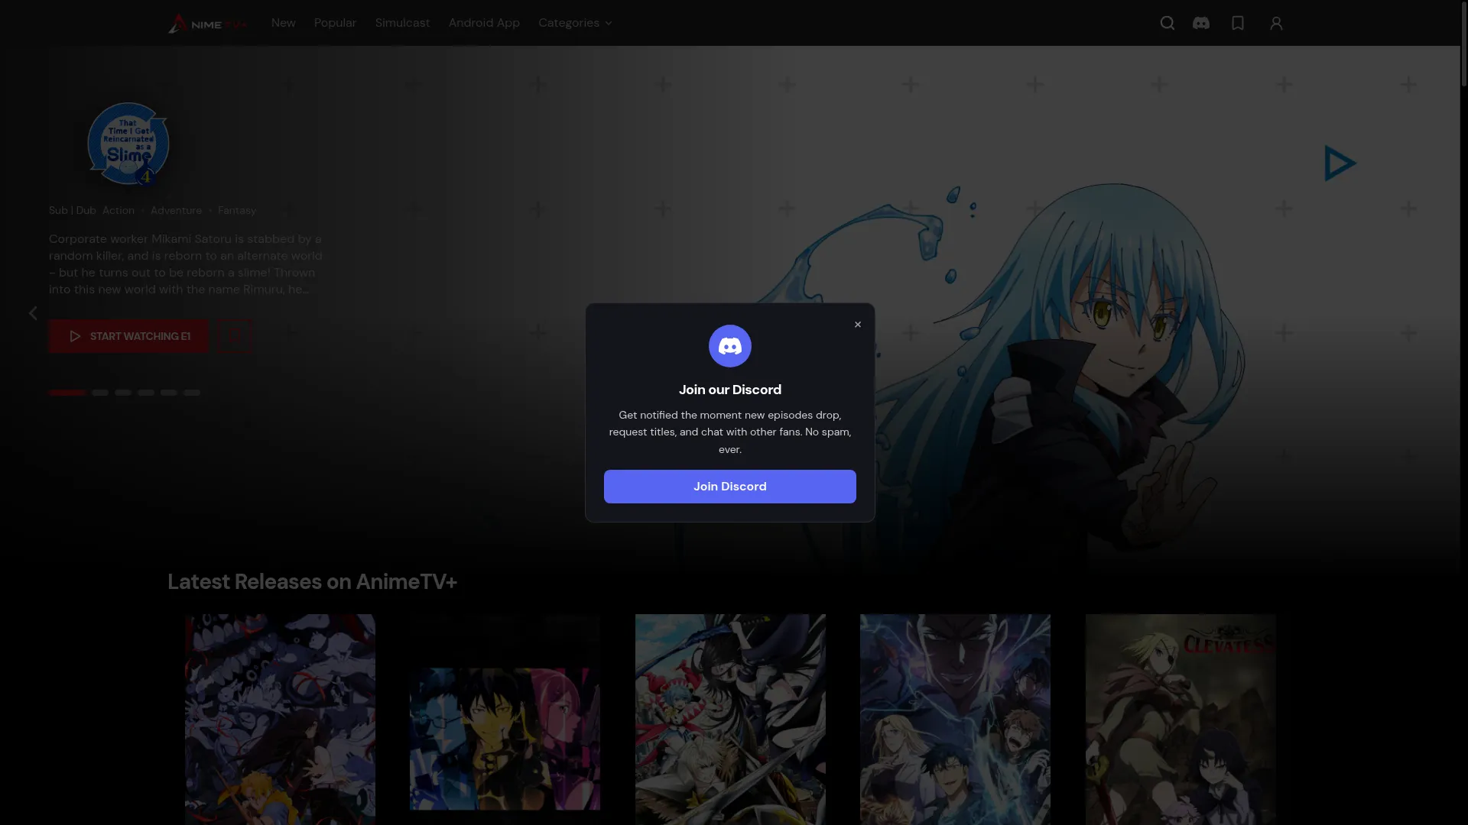The height and width of the screenshot is (825, 1468).
Task: Click Start Watching E1 button
Action: pyautogui.click(x=128, y=336)
